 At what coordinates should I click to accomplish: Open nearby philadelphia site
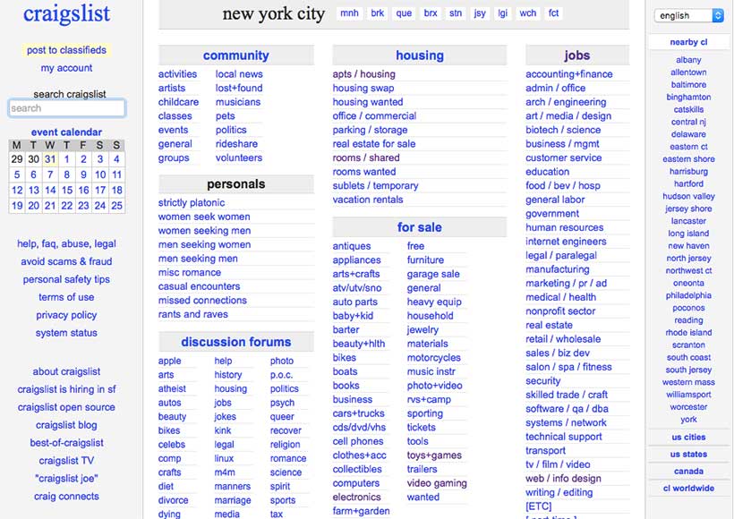pos(688,295)
